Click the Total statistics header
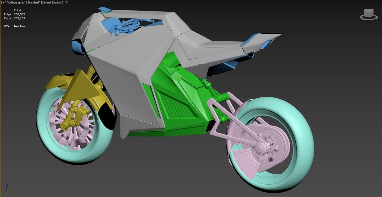 tap(18, 10)
